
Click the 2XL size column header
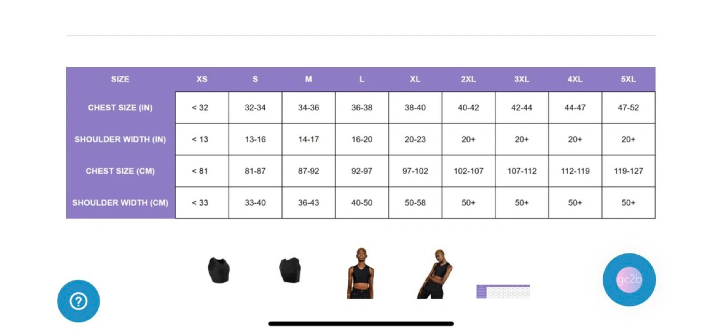468,79
